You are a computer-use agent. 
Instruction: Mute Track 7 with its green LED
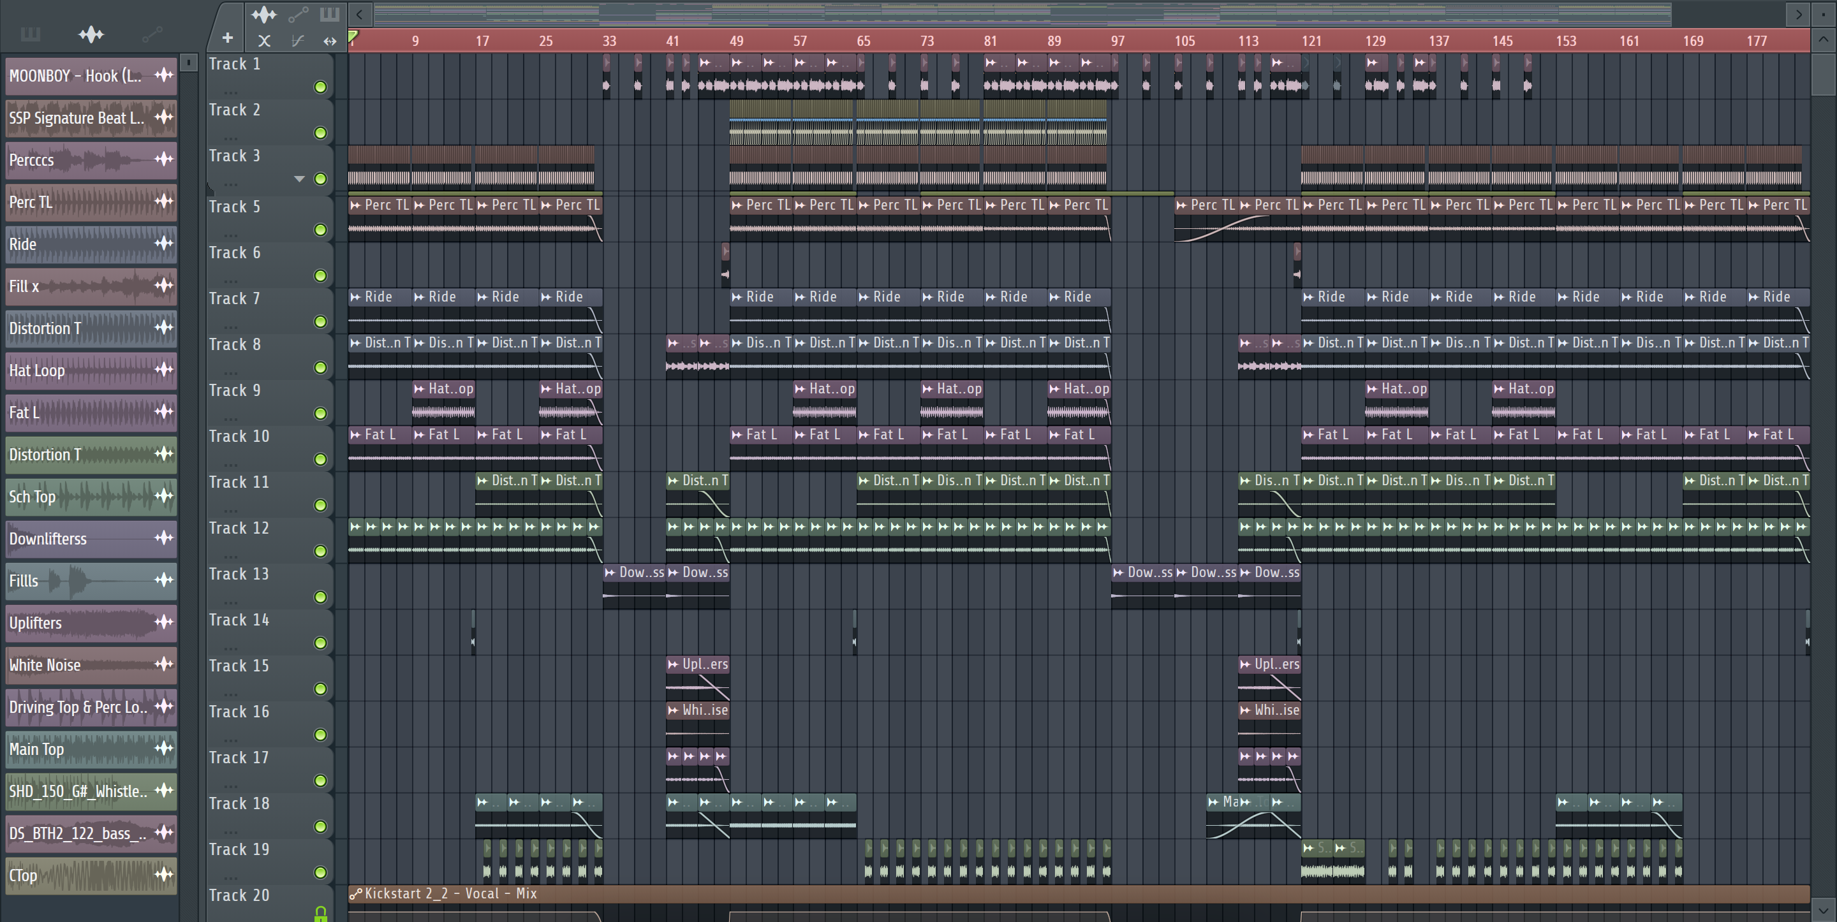320,321
